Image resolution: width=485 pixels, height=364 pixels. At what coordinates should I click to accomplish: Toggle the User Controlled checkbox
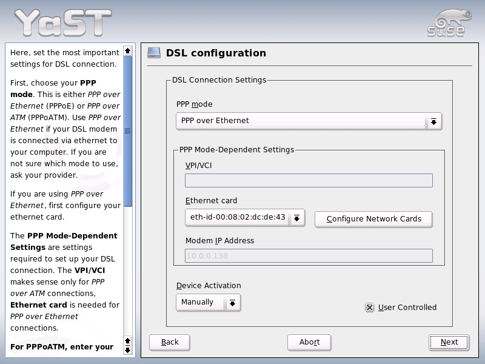click(369, 308)
